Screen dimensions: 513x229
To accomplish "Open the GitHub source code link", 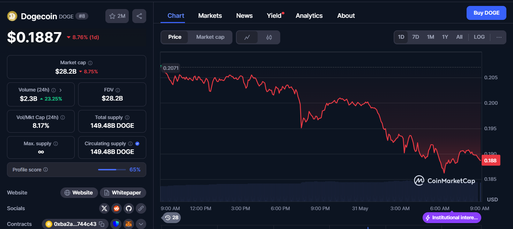I will [x=129, y=208].
